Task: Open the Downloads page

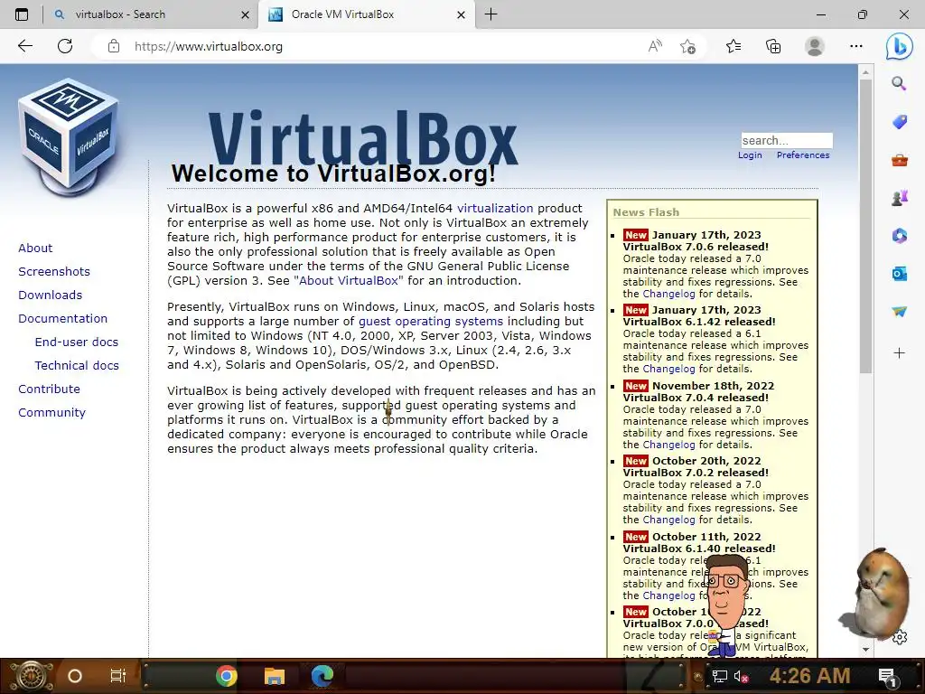Action: click(x=51, y=295)
